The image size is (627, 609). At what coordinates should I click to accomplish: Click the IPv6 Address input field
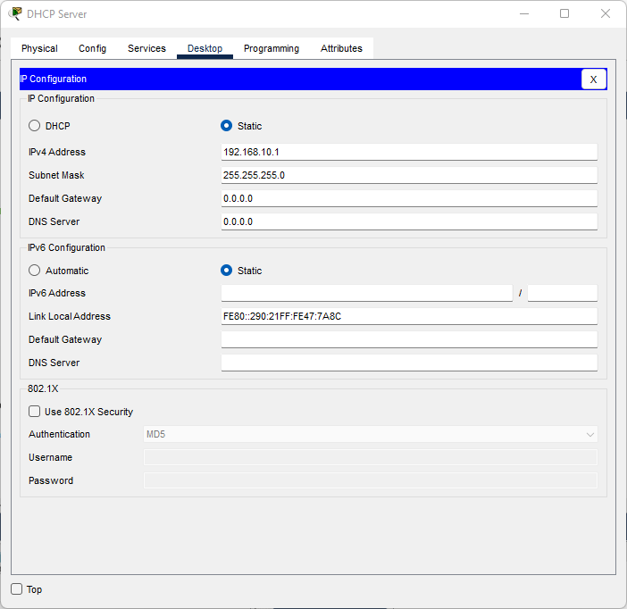coord(366,293)
